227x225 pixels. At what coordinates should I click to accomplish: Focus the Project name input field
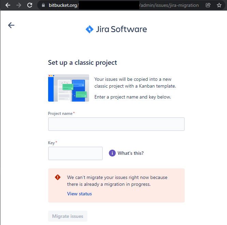[116, 124]
